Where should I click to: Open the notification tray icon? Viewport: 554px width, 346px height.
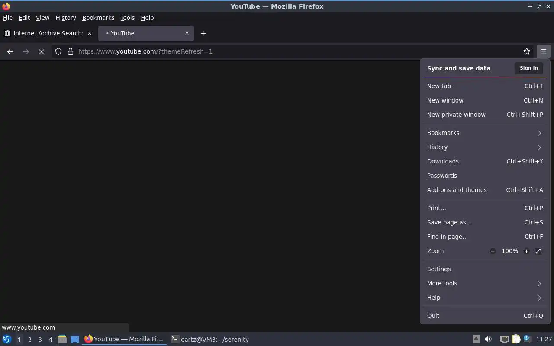click(x=527, y=339)
